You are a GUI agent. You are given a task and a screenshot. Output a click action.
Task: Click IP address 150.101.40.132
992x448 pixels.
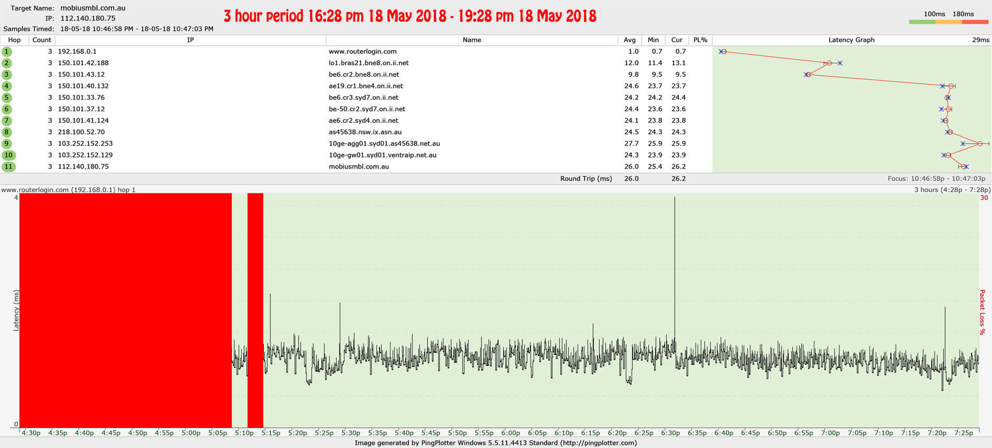pyautogui.click(x=84, y=86)
